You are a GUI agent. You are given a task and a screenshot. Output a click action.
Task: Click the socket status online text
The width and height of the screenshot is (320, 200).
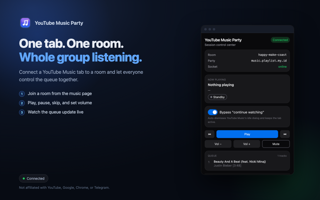pos(282,67)
